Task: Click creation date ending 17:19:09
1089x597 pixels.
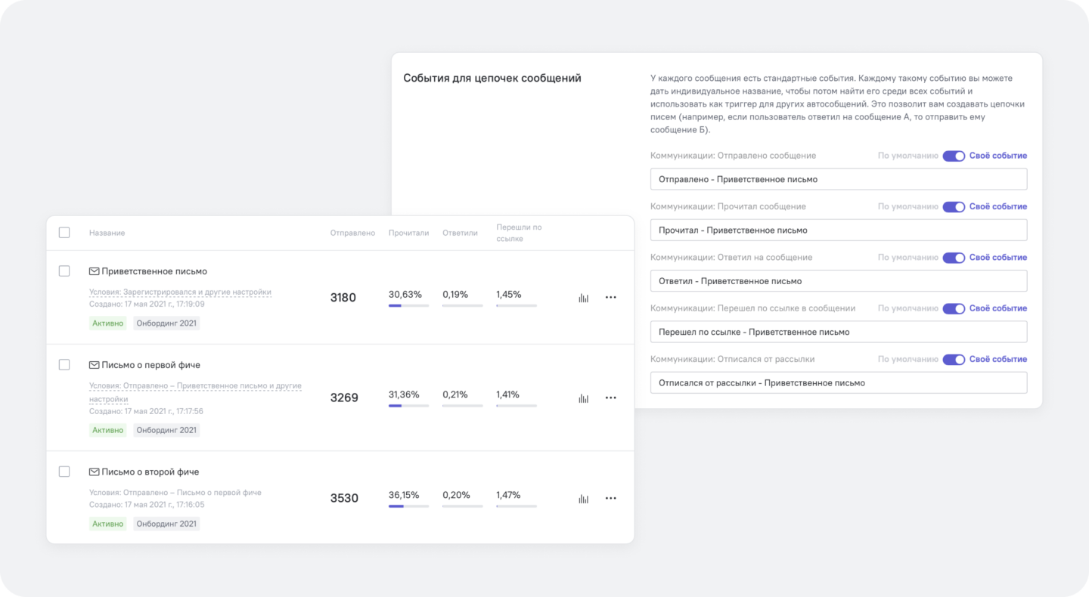Action: pos(147,304)
